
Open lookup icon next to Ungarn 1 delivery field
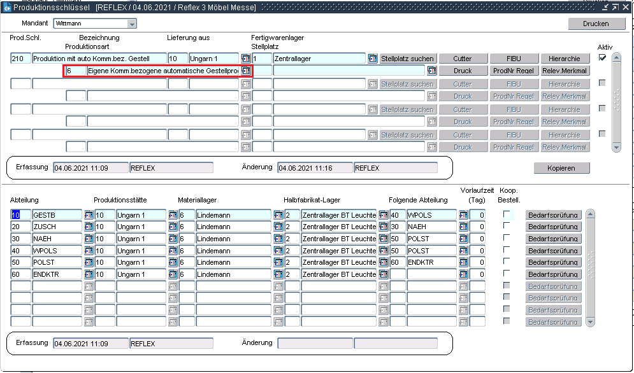coord(245,59)
